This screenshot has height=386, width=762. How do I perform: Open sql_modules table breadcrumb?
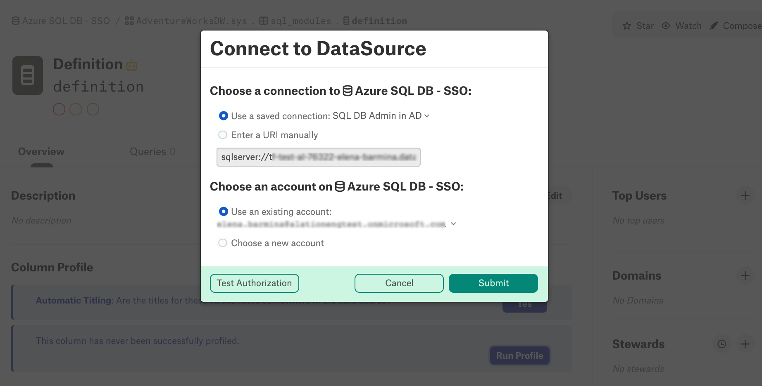[295, 21]
